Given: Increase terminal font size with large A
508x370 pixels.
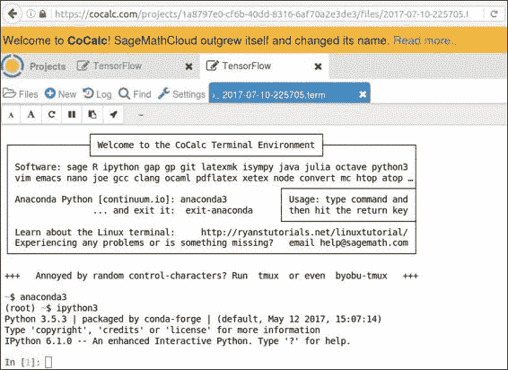Looking at the screenshot, I should (31, 114).
